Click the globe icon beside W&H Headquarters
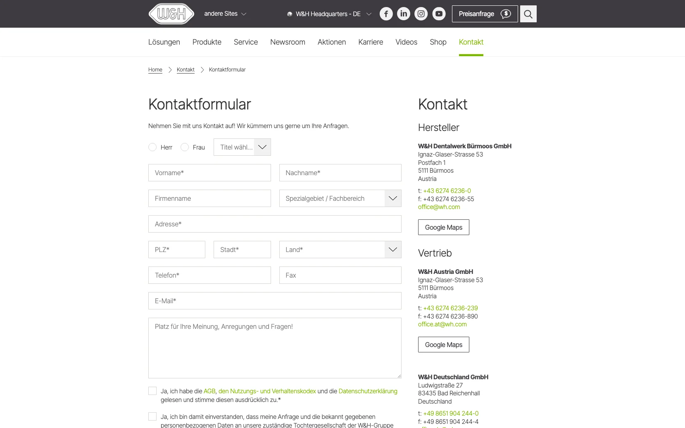This screenshot has height=428, width=685. (x=290, y=14)
